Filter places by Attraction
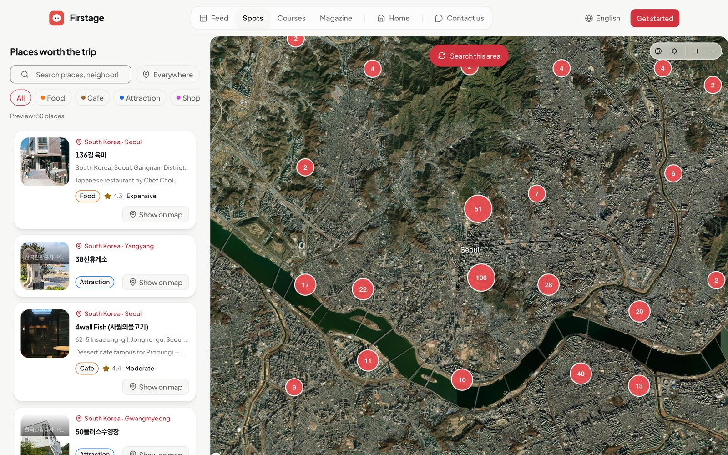The image size is (728, 455). point(140,98)
